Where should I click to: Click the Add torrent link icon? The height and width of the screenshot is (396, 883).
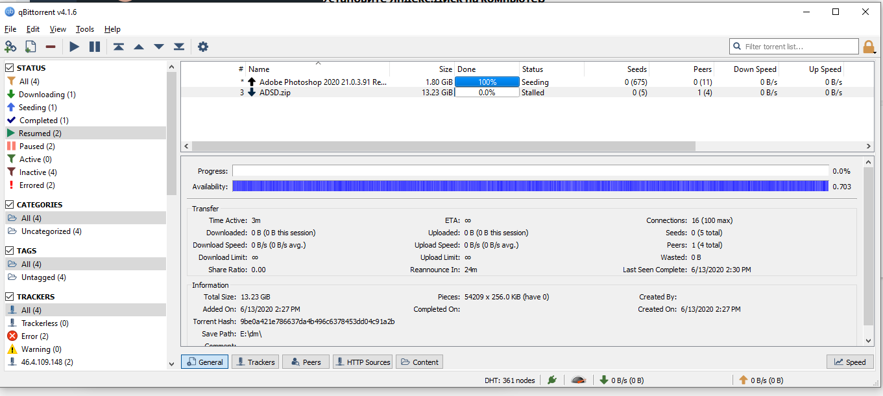click(10, 47)
